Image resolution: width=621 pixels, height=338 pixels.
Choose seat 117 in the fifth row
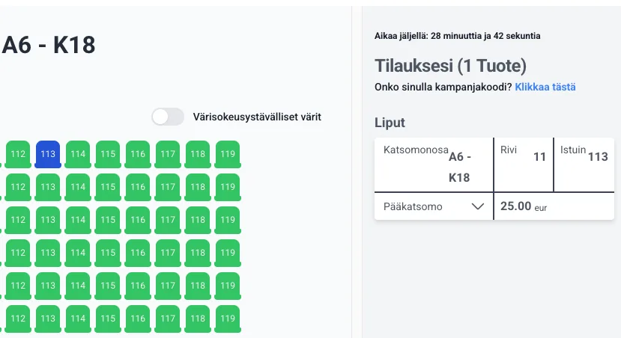(167, 286)
